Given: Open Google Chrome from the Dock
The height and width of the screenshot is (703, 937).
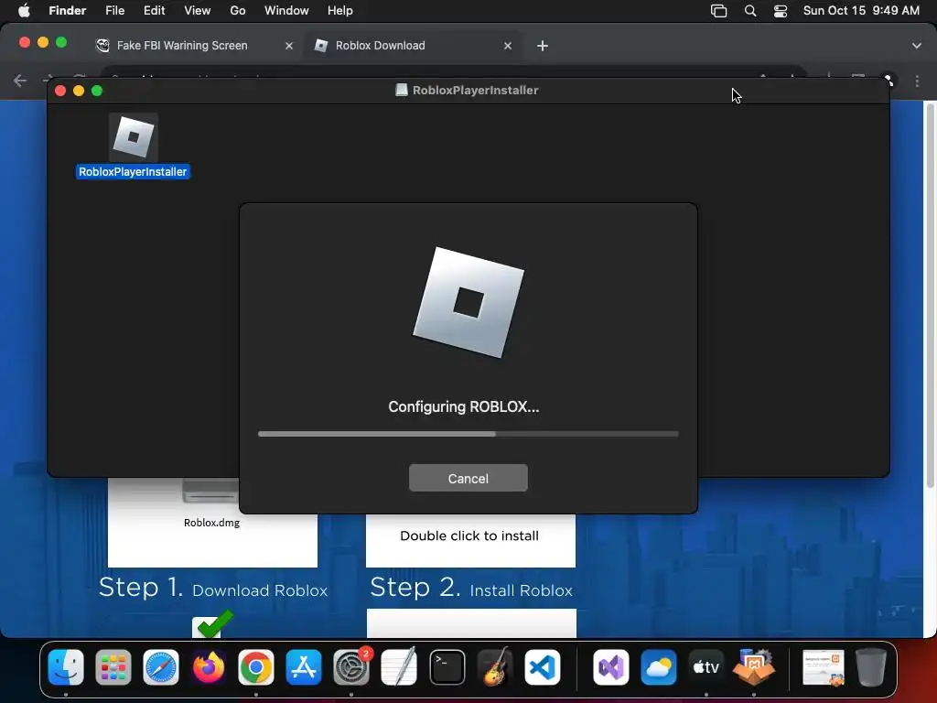Looking at the screenshot, I should click(x=256, y=667).
